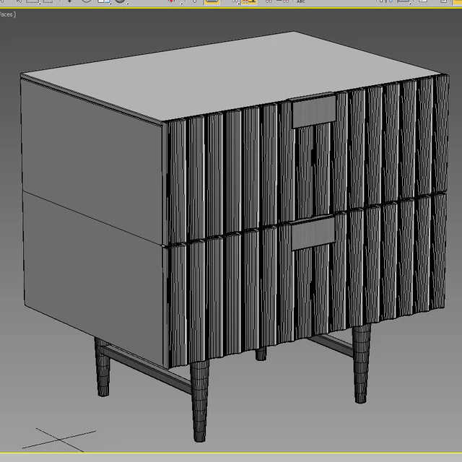
Task: Select the front-left tapered leg
Action: [200, 401]
